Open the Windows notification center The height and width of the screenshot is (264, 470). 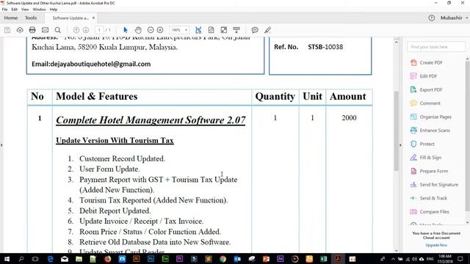coord(460,259)
